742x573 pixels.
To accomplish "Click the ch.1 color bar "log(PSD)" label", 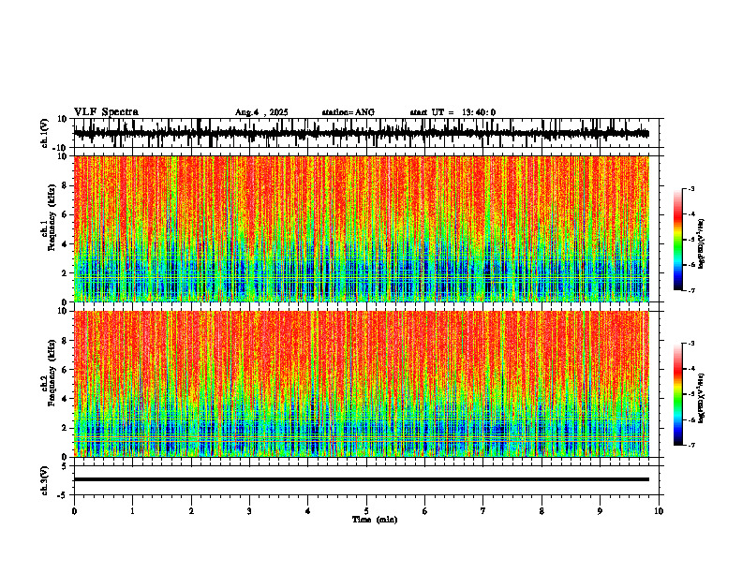I will coord(702,244).
